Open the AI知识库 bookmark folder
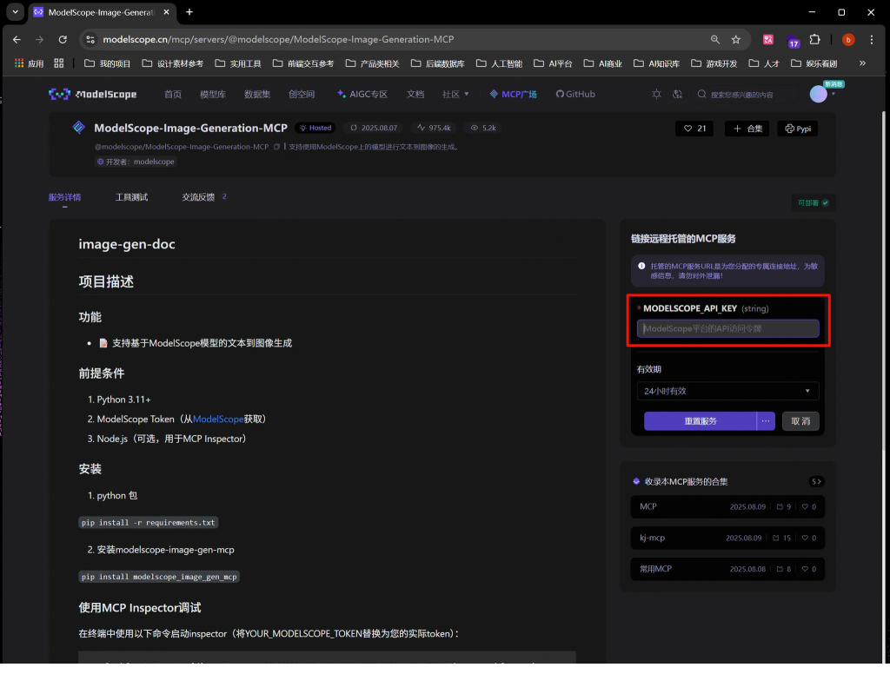Screen dimensions: 890x674 pos(656,63)
